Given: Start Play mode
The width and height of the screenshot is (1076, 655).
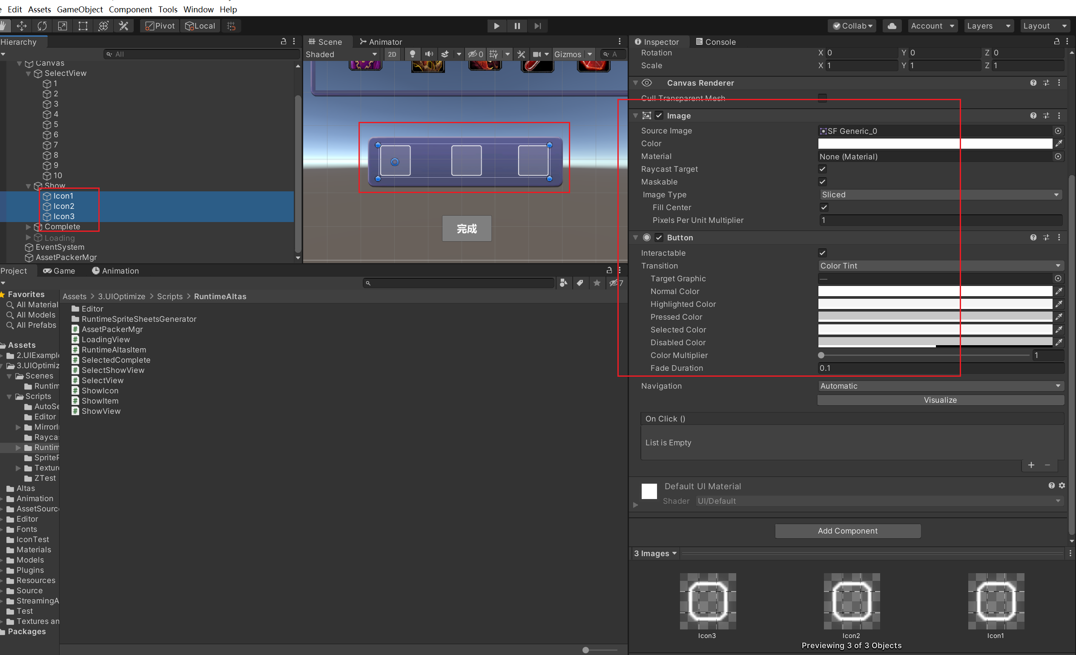Looking at the screenshot, I should tap(496, 26).
